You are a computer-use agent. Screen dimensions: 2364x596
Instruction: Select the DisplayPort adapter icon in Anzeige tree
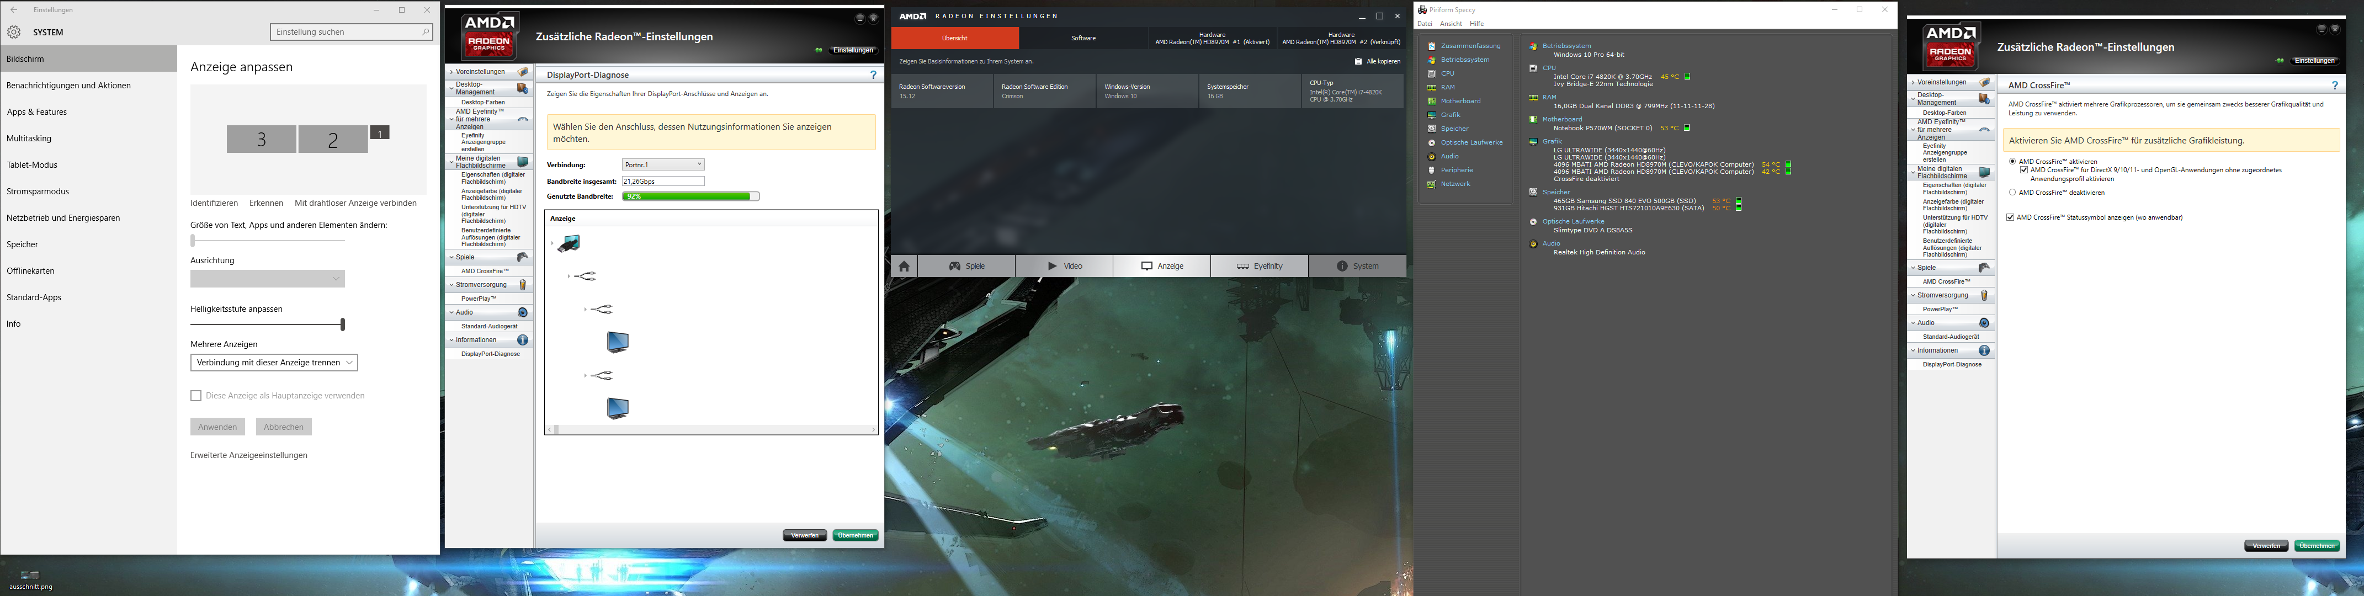[569, 243]
